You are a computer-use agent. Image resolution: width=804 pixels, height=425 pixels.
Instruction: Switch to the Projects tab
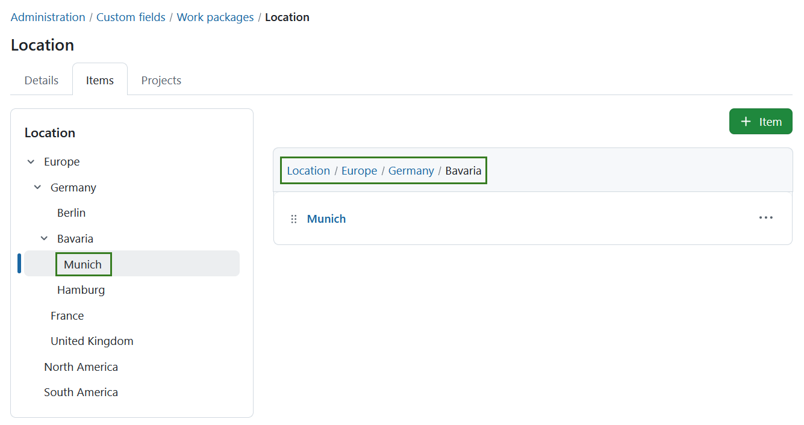pos(161,81)
